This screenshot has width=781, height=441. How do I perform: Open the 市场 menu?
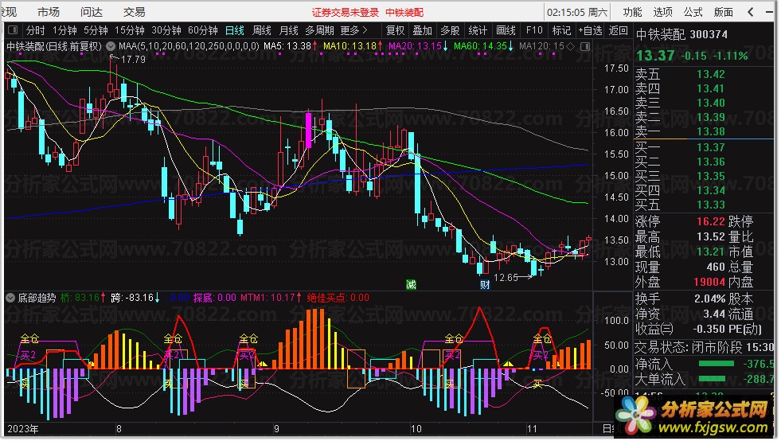[49, 12]
